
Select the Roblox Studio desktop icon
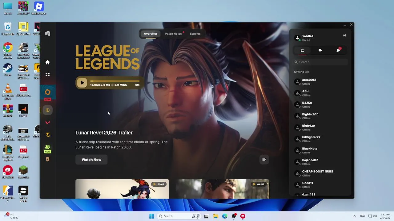coord(23,194)
